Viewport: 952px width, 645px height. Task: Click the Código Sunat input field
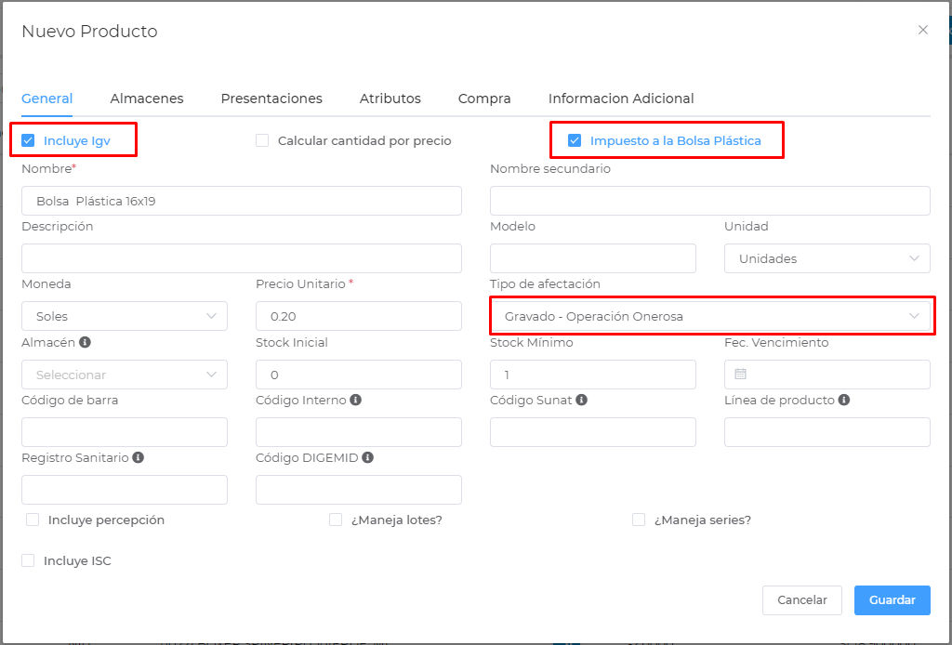tap(592, 432)
